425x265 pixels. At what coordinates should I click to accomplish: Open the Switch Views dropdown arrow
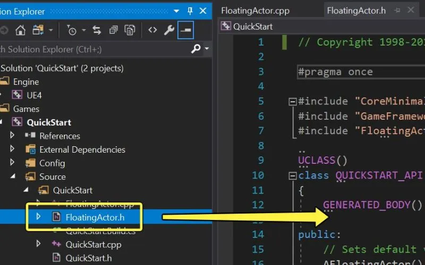(50, 30)
